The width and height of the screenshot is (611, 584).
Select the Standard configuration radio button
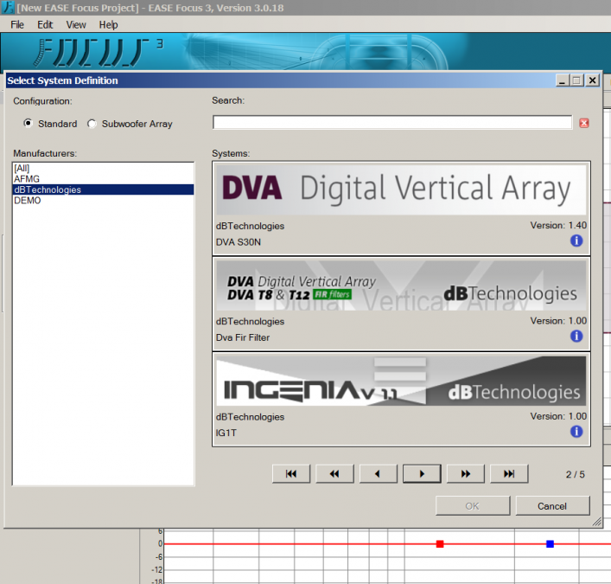click(x=28, y=123)
